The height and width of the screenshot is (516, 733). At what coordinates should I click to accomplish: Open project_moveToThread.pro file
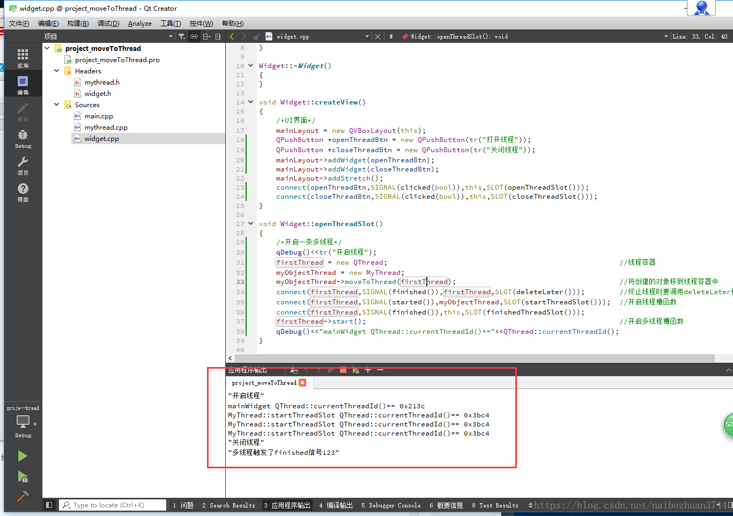point(117,59)
